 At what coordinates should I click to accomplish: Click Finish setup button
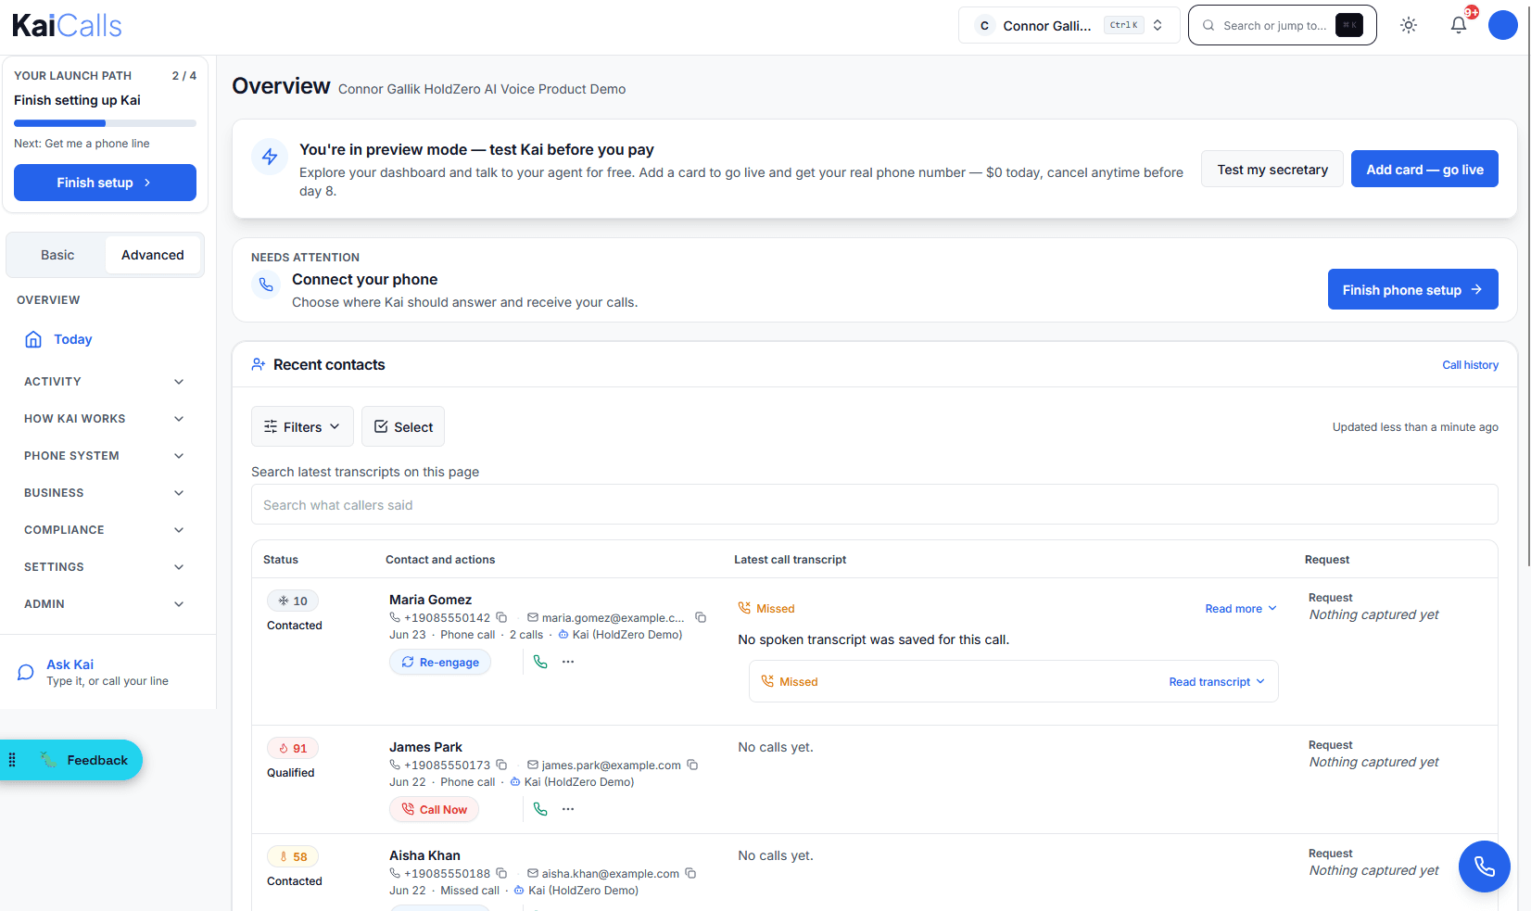(105, 183)
